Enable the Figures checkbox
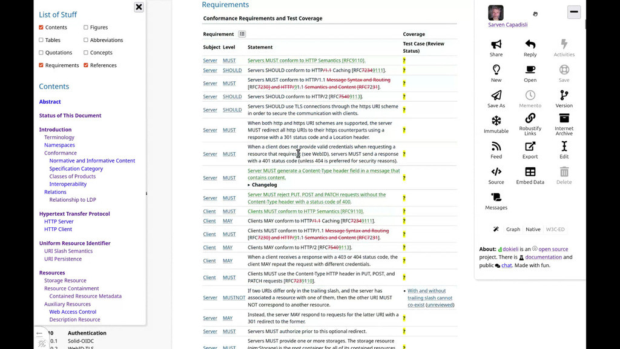This screenshot has width=620, height=349. [86, 27]
